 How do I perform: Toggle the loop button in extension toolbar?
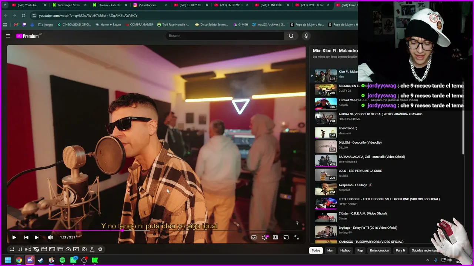(x=12, y=249)
